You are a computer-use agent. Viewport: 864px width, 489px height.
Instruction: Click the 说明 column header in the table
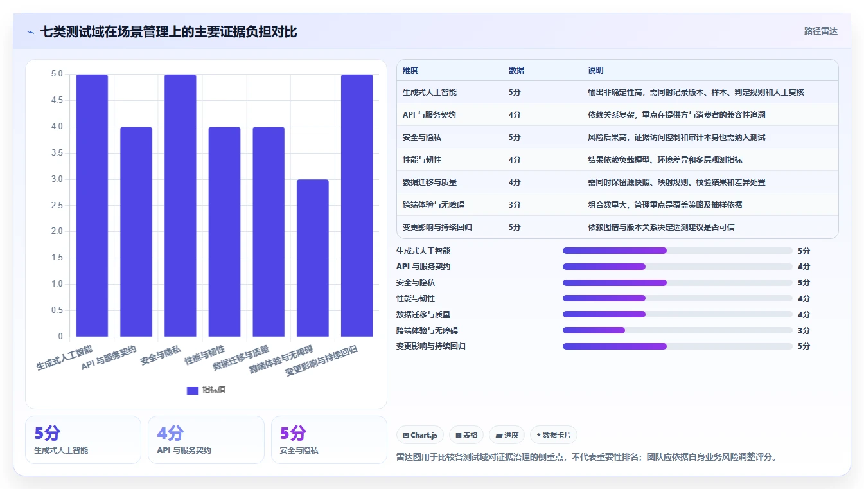pos(595,71)
